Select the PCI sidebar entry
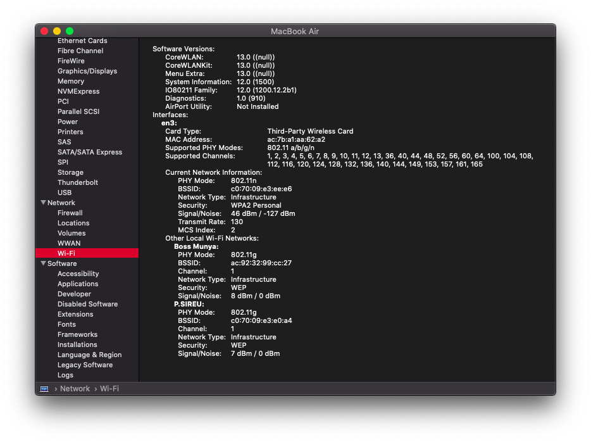591x442 pixels. point(63,101)
